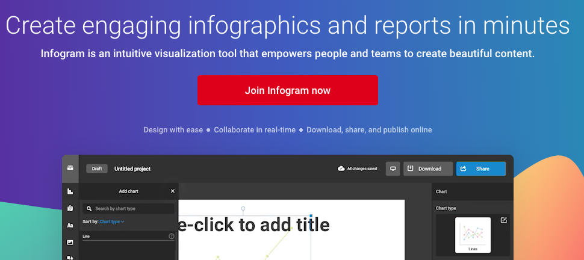This screenshot has width=584, height=260.
Task: Click the blue resize handle on title box
Action: (x=311, y=215)
